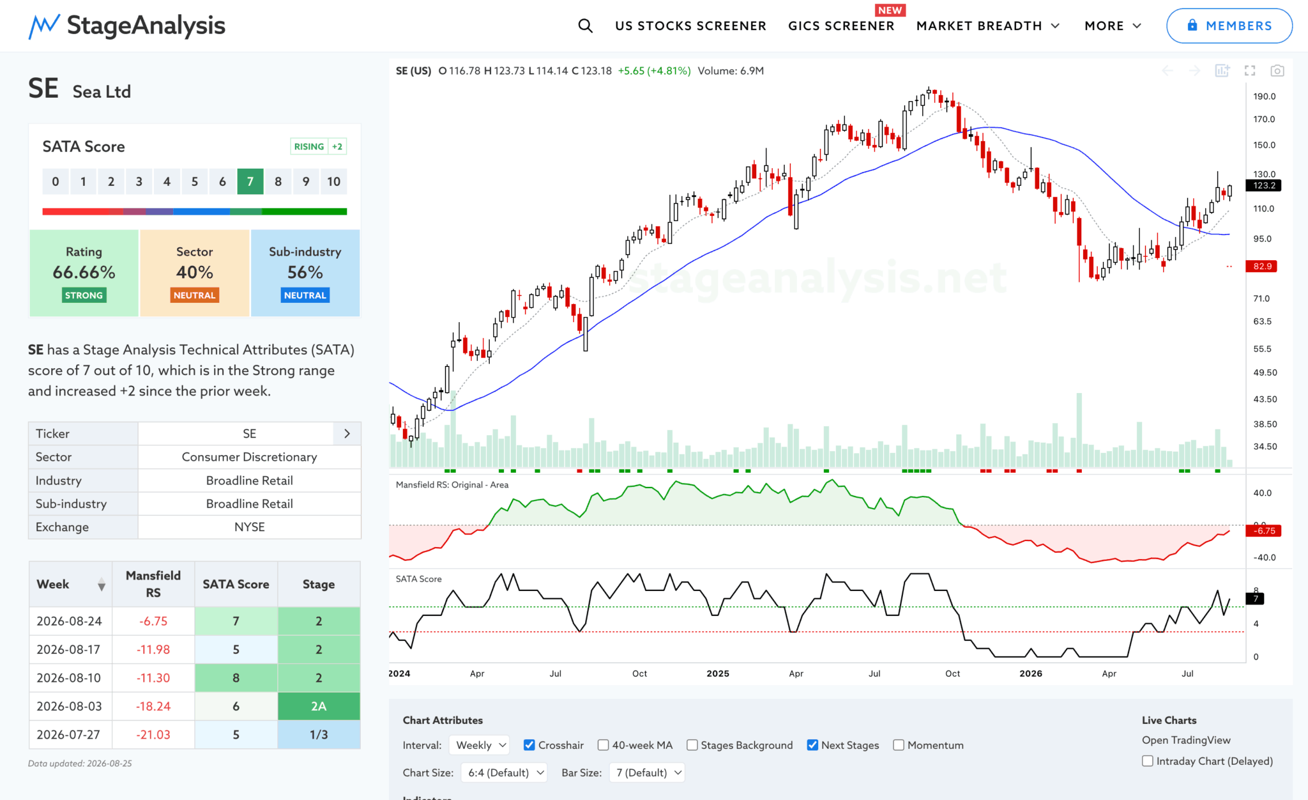Screen dimensions: 1308x800
Task: Click the 0 box on SATA scale
Action: pos(56,181)
